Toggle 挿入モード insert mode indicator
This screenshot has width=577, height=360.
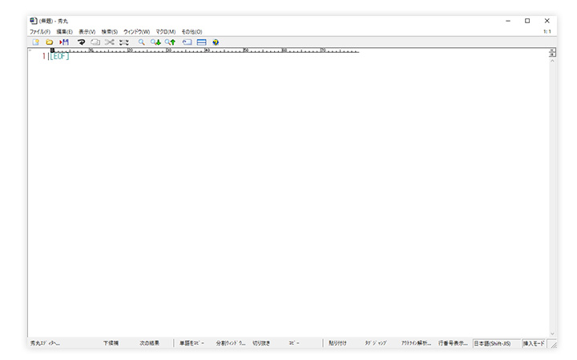534,342
